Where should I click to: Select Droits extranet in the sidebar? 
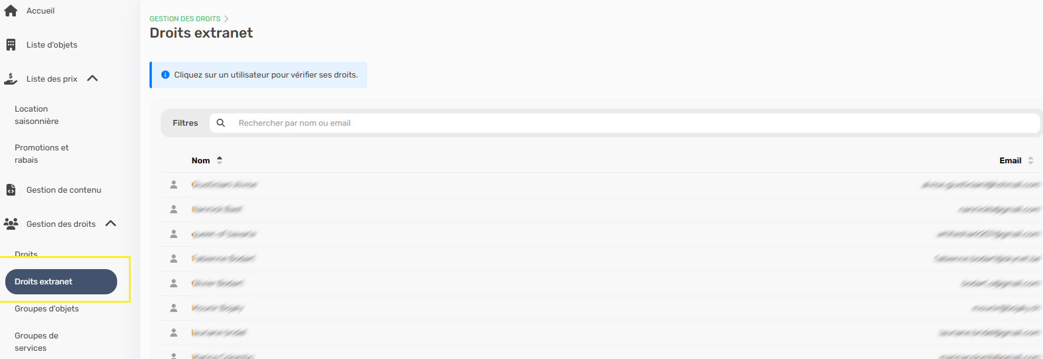click(61, 281)
